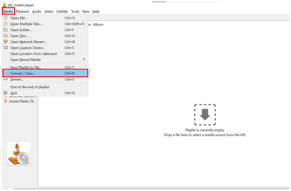291x191 pixels.
Task: Open the View menu
Action: 85,12
